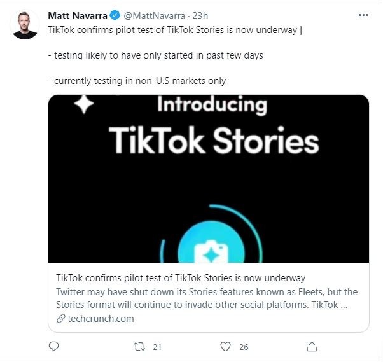Click the reply speech bubble icon
Screen dimensions: 383x362
pyautogui.click(x=54, y=347)
